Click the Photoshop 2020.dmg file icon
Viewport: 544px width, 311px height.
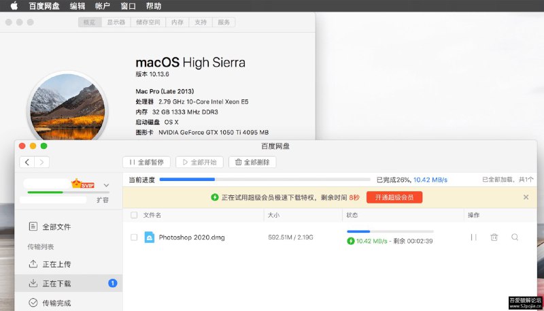(x=149, y=238)
